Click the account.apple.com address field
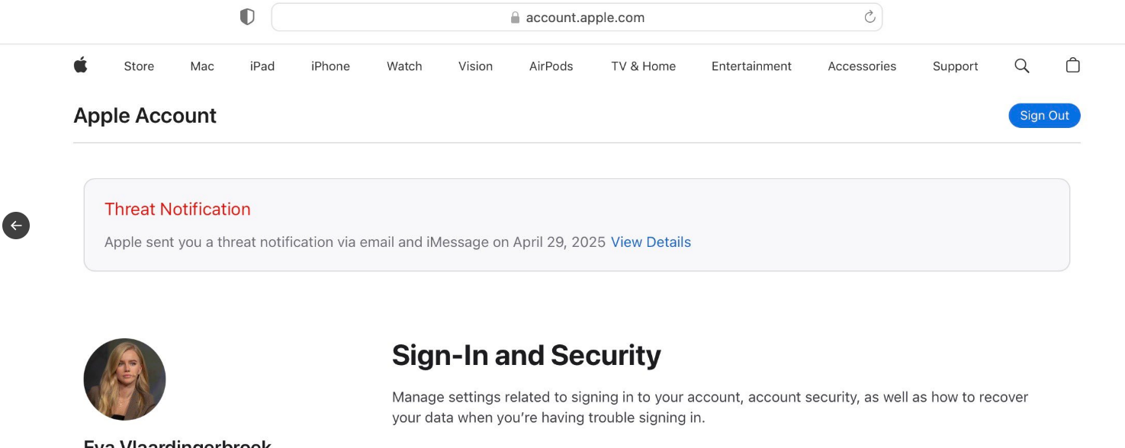The height and width of the screenshot is (448, 1125). point(585,18)
